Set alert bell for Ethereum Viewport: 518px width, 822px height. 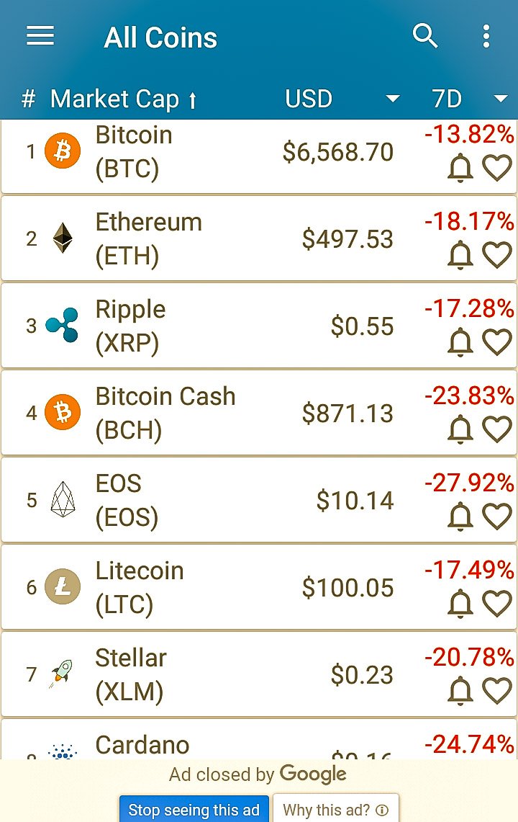[x=460, y=255]
